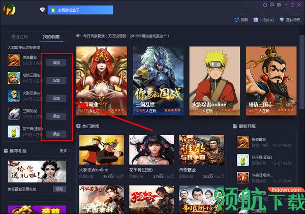The height and width of the screenshot is (214, 305).
Task: Add 塔防三国志 to favorites
Action: coord(56,80)
